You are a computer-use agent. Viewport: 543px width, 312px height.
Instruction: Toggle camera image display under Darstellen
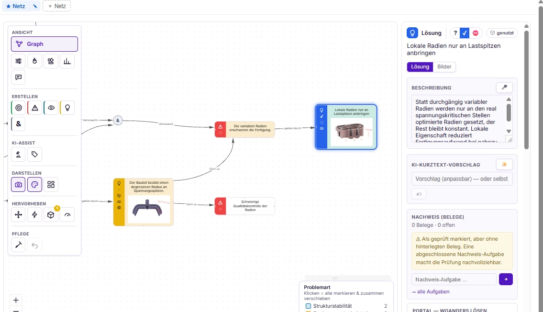tap(18, 185)
